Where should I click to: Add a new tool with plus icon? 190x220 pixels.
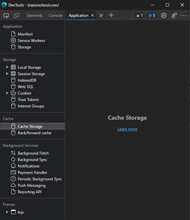click(x=111, y=15)
